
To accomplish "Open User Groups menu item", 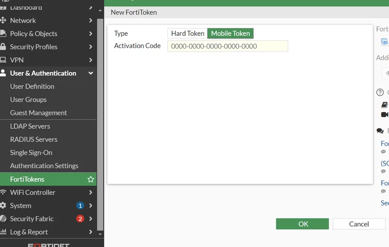I will click(48, 99).
